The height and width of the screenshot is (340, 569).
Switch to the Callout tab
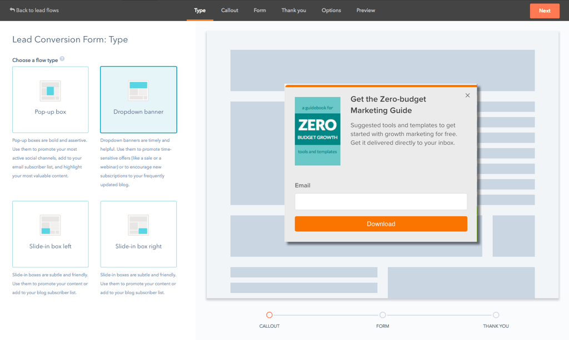tap(229, 10)
